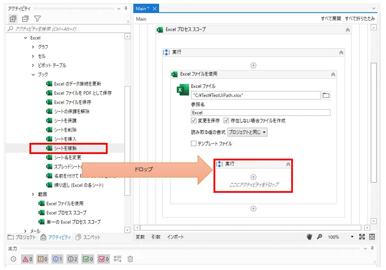The height and width of the screenshot is (270, 386).
Task: Click the すべて展開 link
Action: tap(331, 19)
